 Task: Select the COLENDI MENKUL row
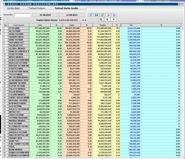click(x=92, y=95)
